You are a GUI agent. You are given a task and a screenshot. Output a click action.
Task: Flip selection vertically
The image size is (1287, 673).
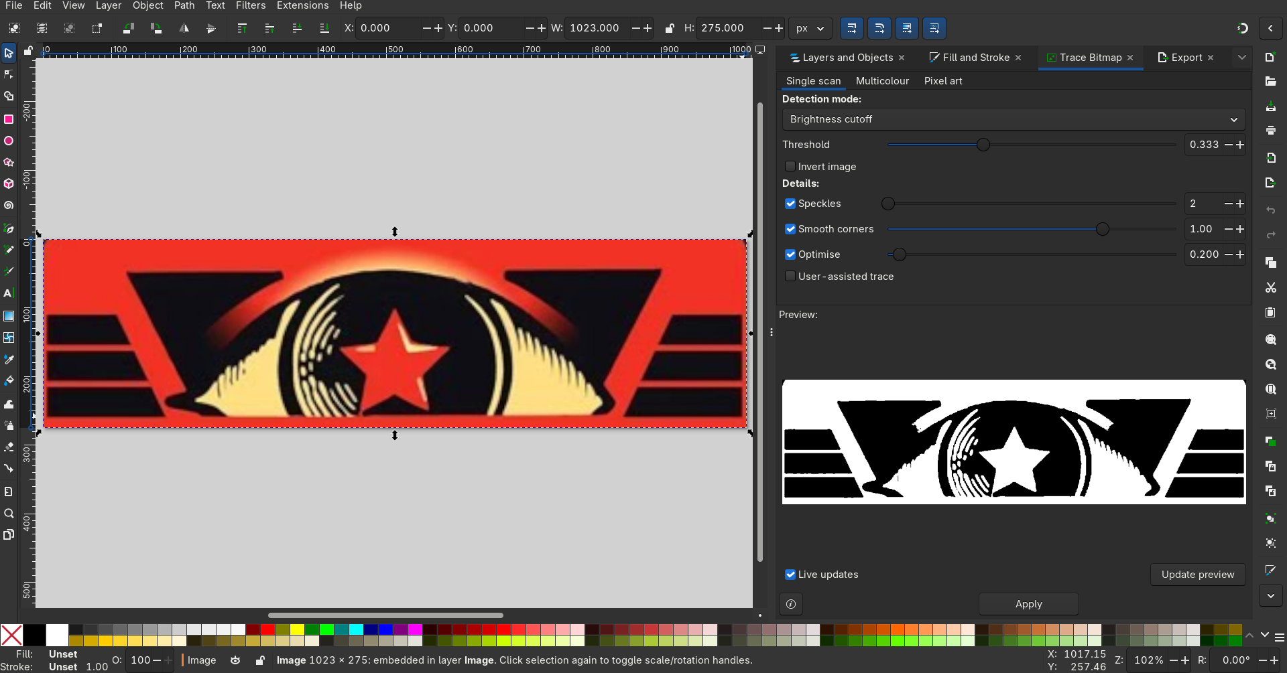[211, 28]
